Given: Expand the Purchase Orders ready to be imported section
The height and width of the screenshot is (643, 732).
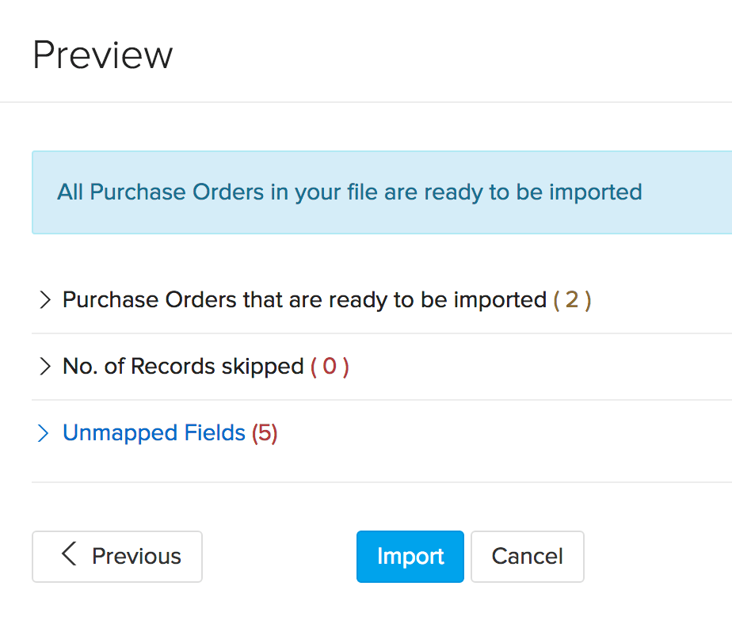Looking at the screenshot, I should (x=46, y=300).
